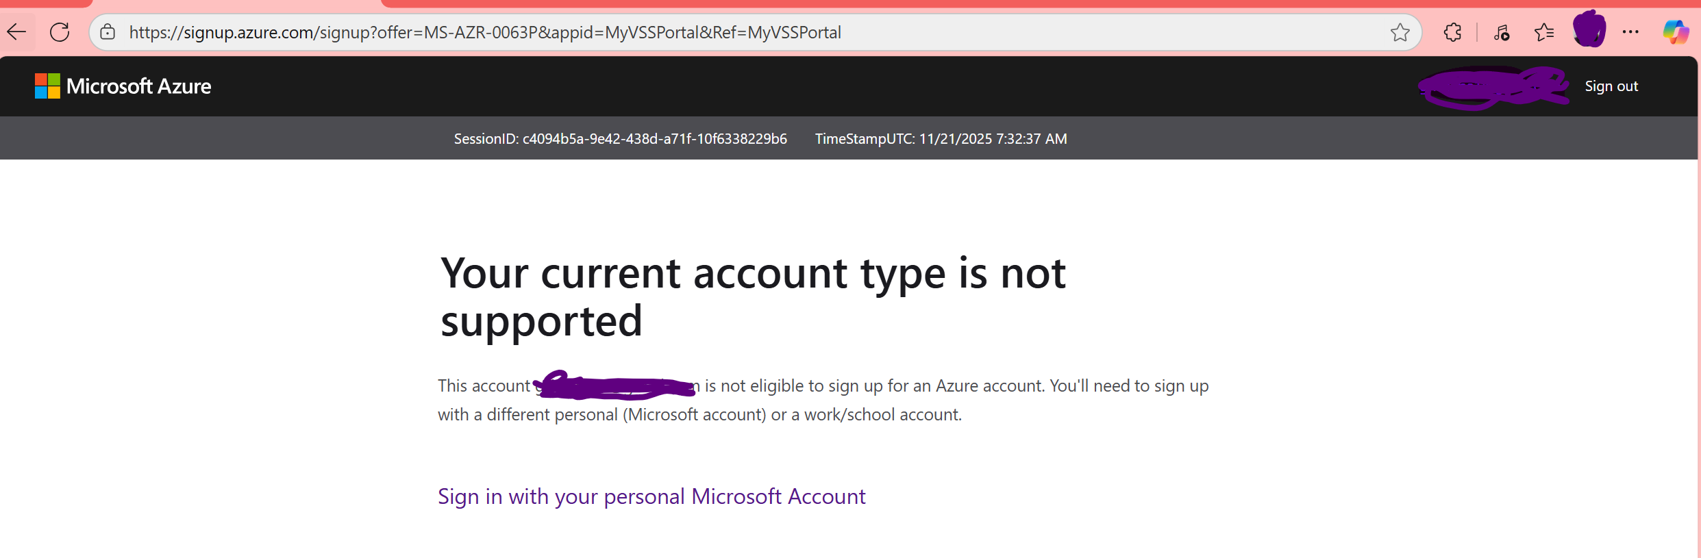Open the browser Extensions puzzle icon
Viewport: 1701px width, 558px height.
click(1452, 32)
